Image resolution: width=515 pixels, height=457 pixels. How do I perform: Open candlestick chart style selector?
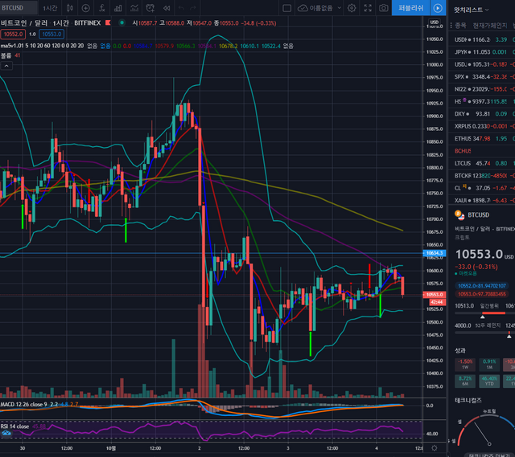click(x=70, y=8)
